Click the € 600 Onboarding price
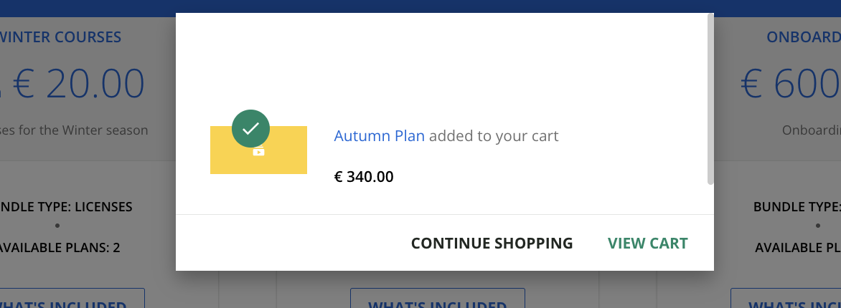Screen dimensions: 841x308 click(790, 83)
